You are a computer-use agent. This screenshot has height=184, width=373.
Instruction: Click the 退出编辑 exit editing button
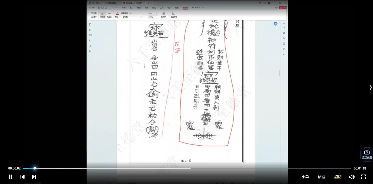pos(174,14)
